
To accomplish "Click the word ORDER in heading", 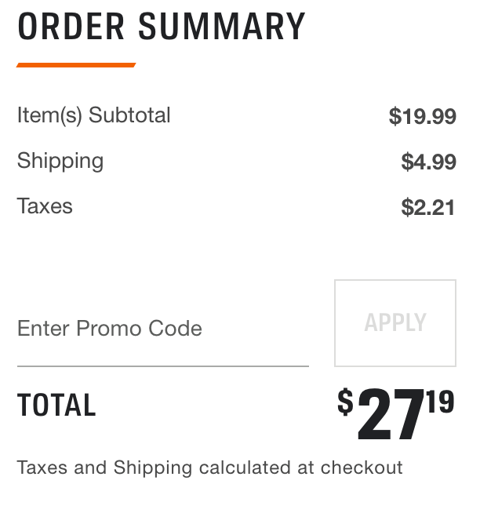I will (x=71, y=27).
